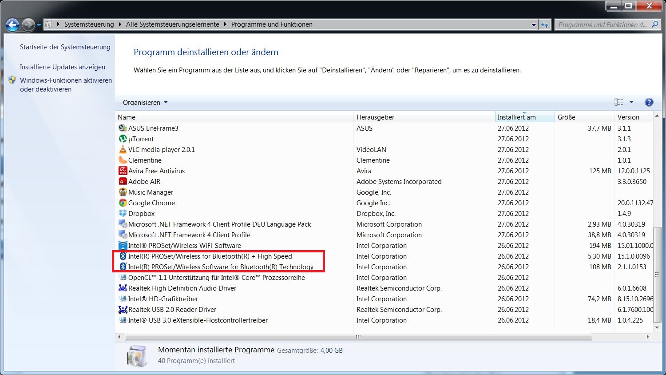
Task: Click the µTorrent program icon
Action: tap(123, 139)
